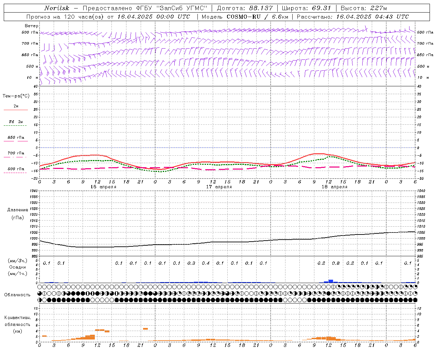Click the Долгота: 88.137 value
This screenshot has width=435, height=348.
pos(245,8)
